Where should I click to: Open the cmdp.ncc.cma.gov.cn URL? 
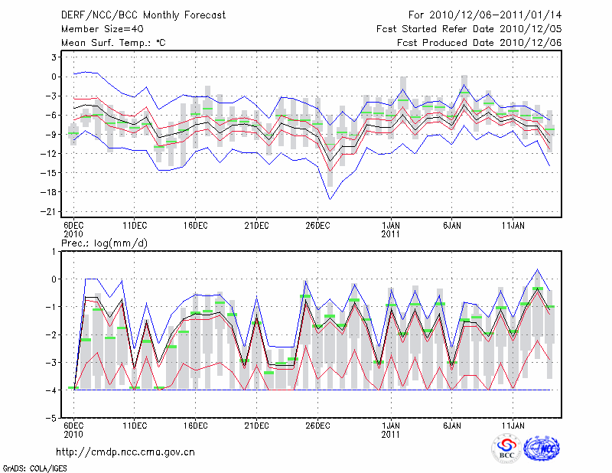(126, 452)
